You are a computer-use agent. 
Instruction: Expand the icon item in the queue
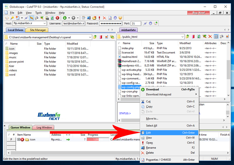coord(19,140)
